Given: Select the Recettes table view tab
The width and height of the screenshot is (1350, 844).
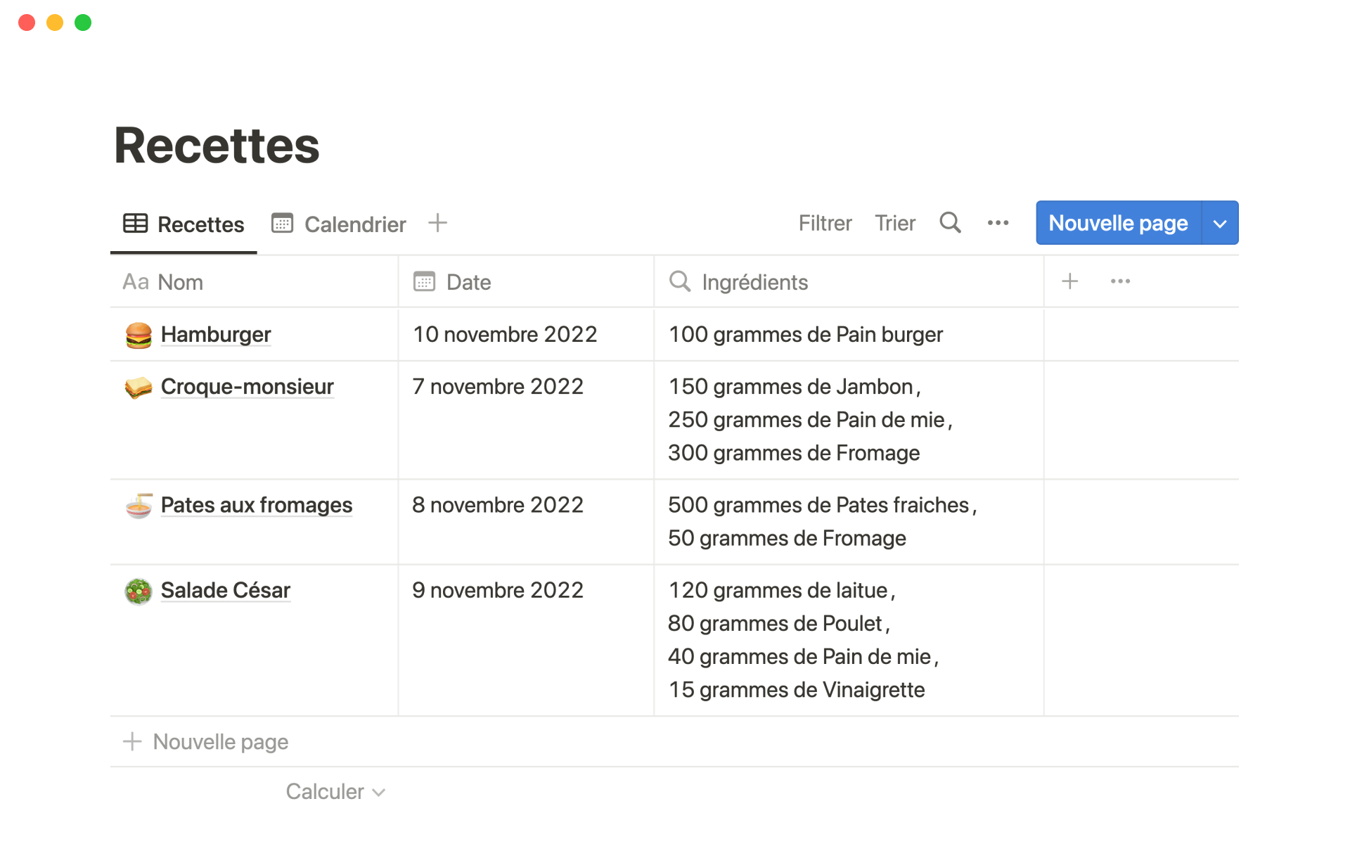Looking at the screenshot, I should point(184,224).
